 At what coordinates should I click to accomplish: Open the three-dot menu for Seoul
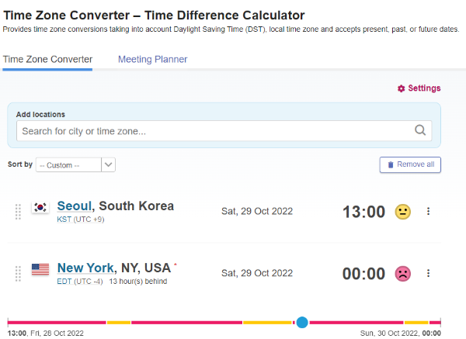[x=428, y=211]
